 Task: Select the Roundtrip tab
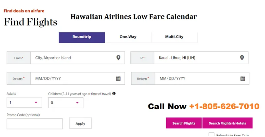click(x=82, y=37)
